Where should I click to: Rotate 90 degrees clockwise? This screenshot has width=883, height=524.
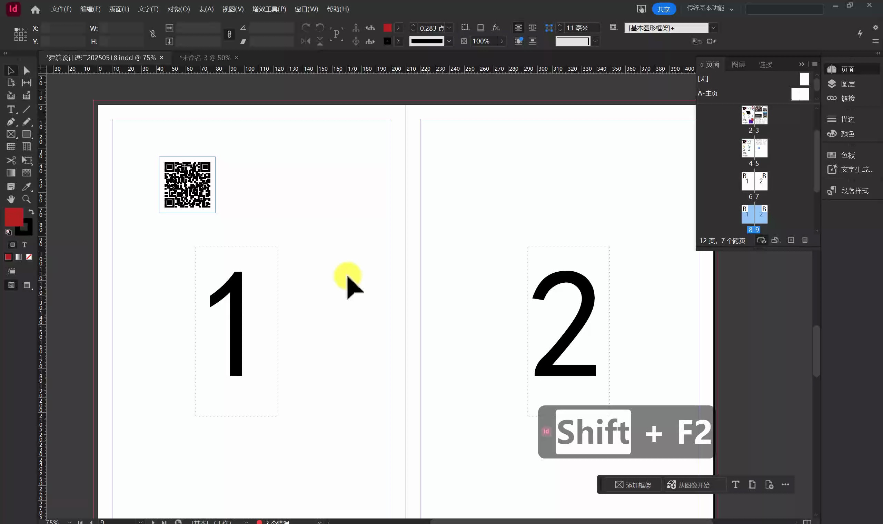point(306,28)
